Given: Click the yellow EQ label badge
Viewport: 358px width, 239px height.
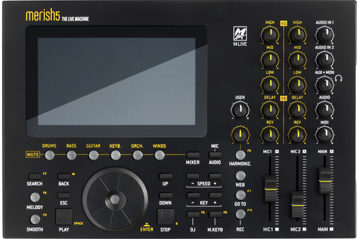Looking at the screenshot, I should [x=283, y=23].
